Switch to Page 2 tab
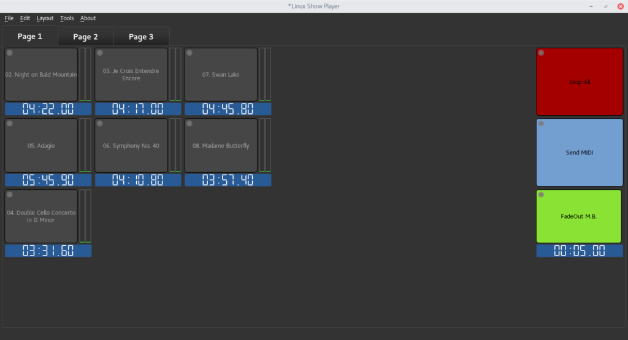The width and height of the screenshot is (628, 340). [85, 37]
